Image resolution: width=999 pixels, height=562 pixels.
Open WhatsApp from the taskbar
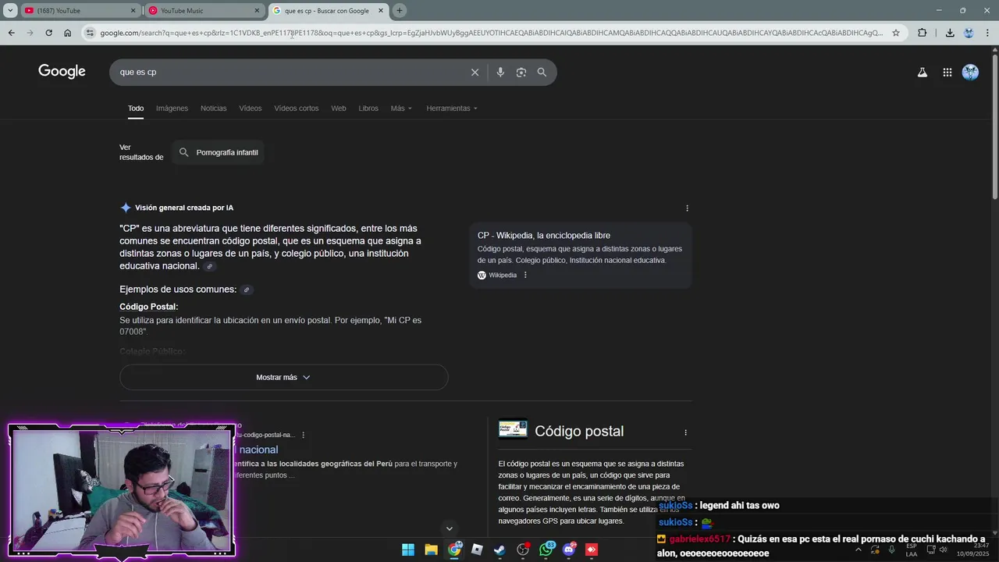point(546,550)
